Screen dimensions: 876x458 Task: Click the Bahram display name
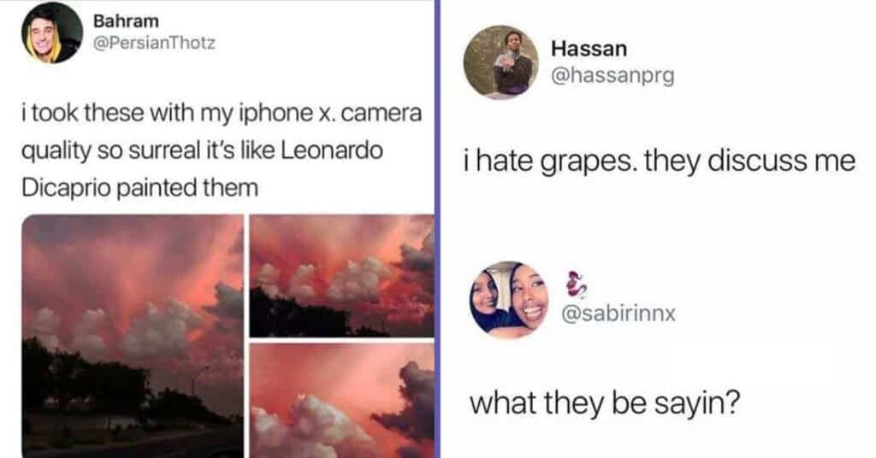tap(126, 21)
